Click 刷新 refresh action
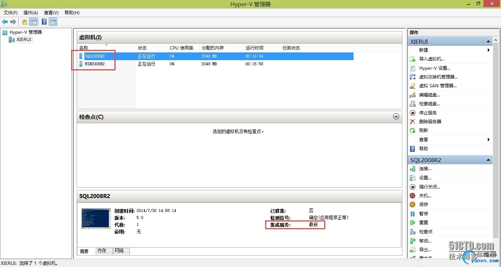The height and width of the screenshot is (267, 501). 423,131
